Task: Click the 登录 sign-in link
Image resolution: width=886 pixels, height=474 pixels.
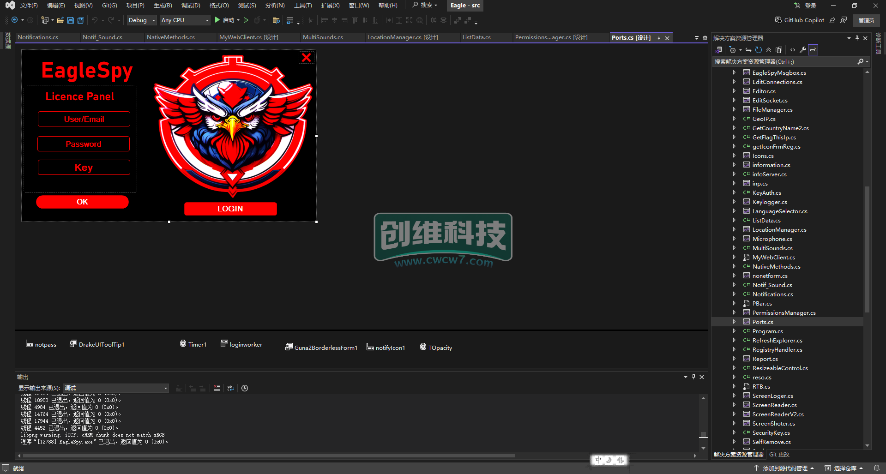Action: click(810, 6)
